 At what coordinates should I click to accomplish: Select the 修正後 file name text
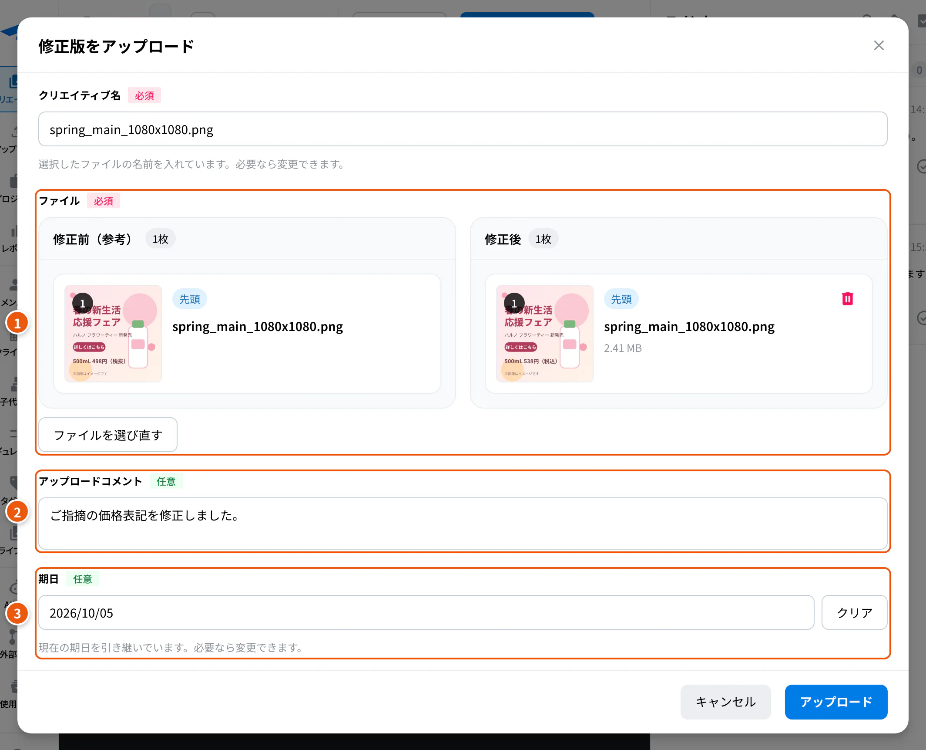point(689,327)
